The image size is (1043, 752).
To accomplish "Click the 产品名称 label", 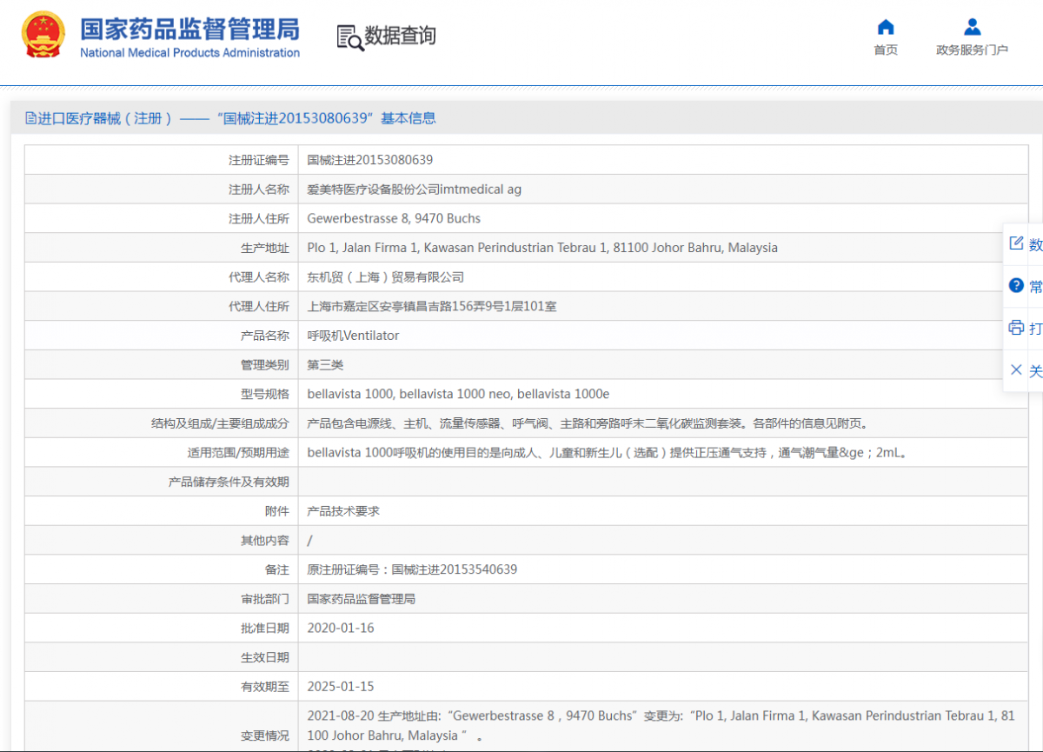I will click(265, 336).
